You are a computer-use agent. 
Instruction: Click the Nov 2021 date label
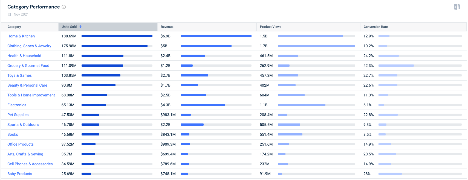pos(21,14)
